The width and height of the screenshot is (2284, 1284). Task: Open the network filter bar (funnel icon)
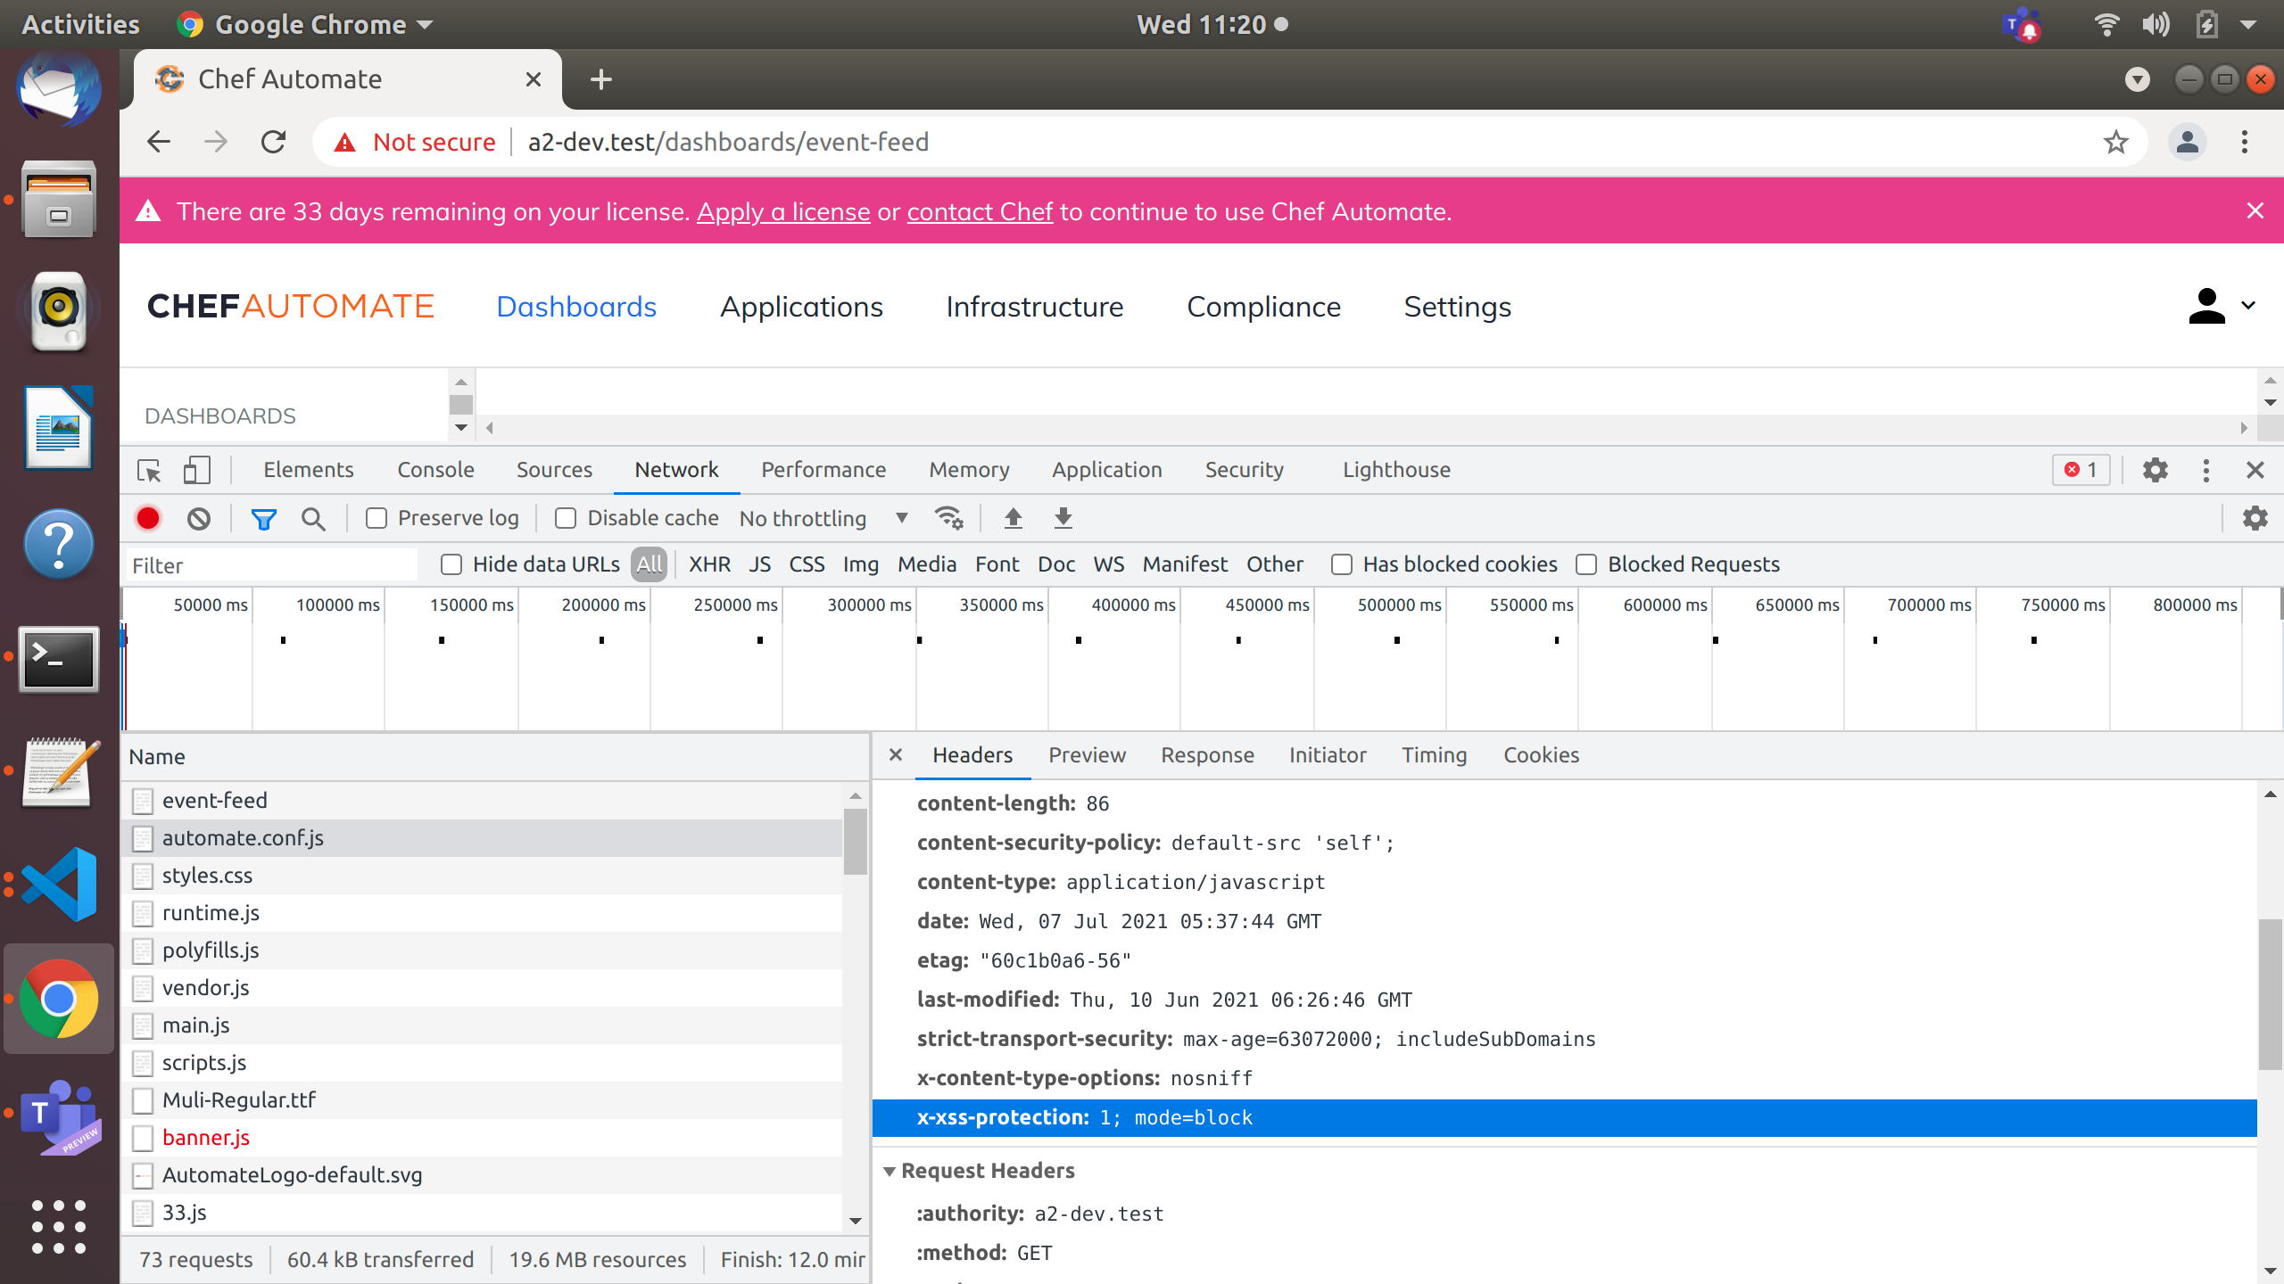263,518
